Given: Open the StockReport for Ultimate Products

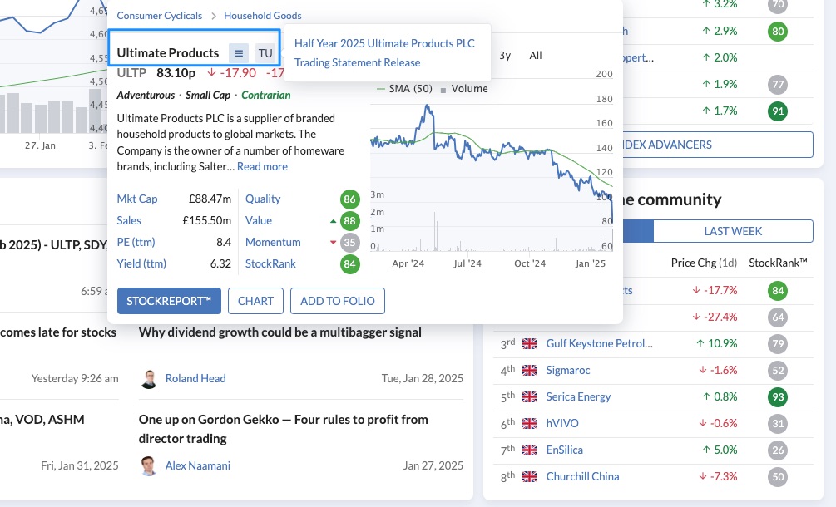Looking at the screenshot, I should point(169,301).
